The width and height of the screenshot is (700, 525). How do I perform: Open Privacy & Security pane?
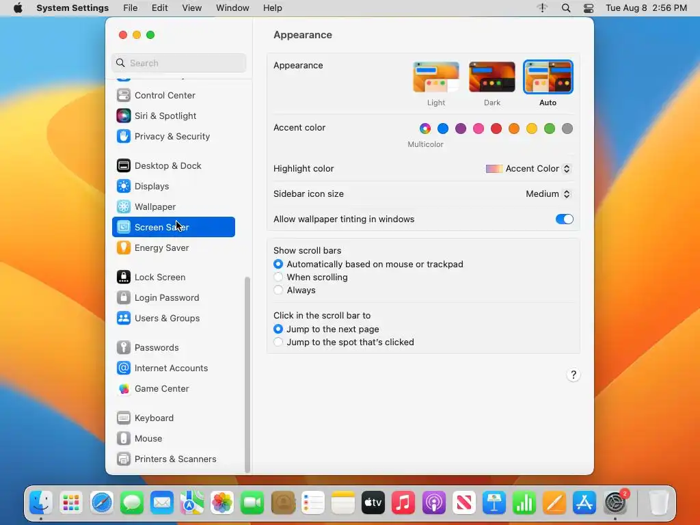coord(173,136)
